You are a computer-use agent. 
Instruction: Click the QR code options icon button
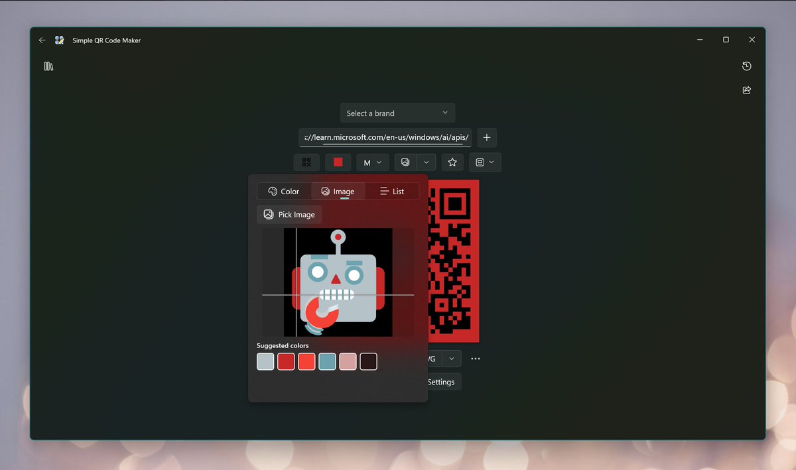(x=306, y=162)
